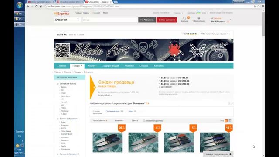279x157 pixels.
Task: Sort by number of orders (Число заказов)
Action: (100, 121)
